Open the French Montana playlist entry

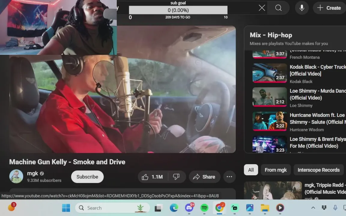coord(299,55)
